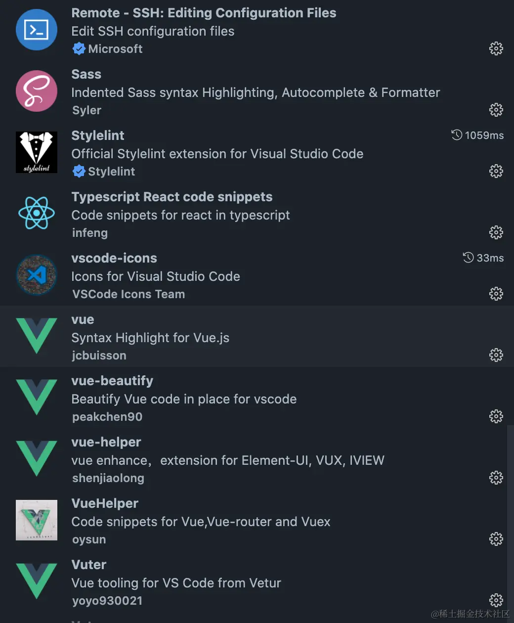
Task: Select the Vuter extension title
Action: click(89, 565)
